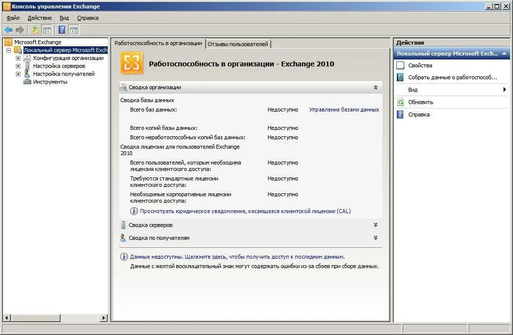Click the Настройка серверов server icon
The width and height of the screenshot is (513, 335).
click(27, 66)
